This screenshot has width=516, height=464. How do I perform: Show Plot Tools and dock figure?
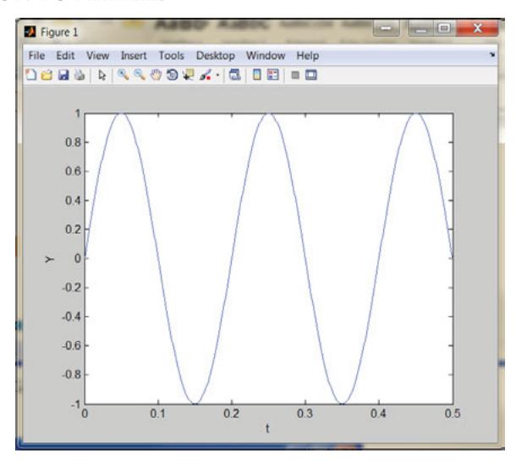point(311,75)
